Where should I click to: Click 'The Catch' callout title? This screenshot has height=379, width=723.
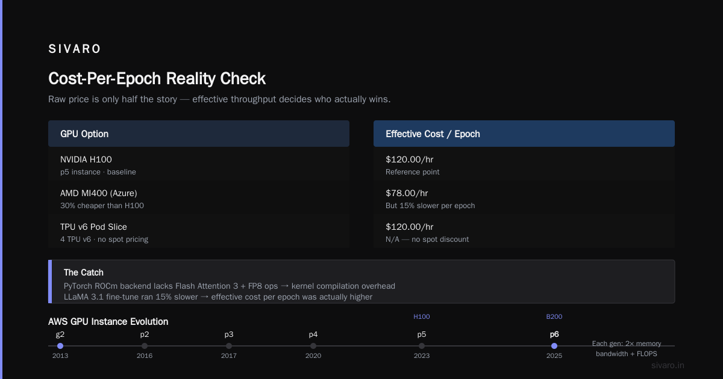[x=84, y=273]
